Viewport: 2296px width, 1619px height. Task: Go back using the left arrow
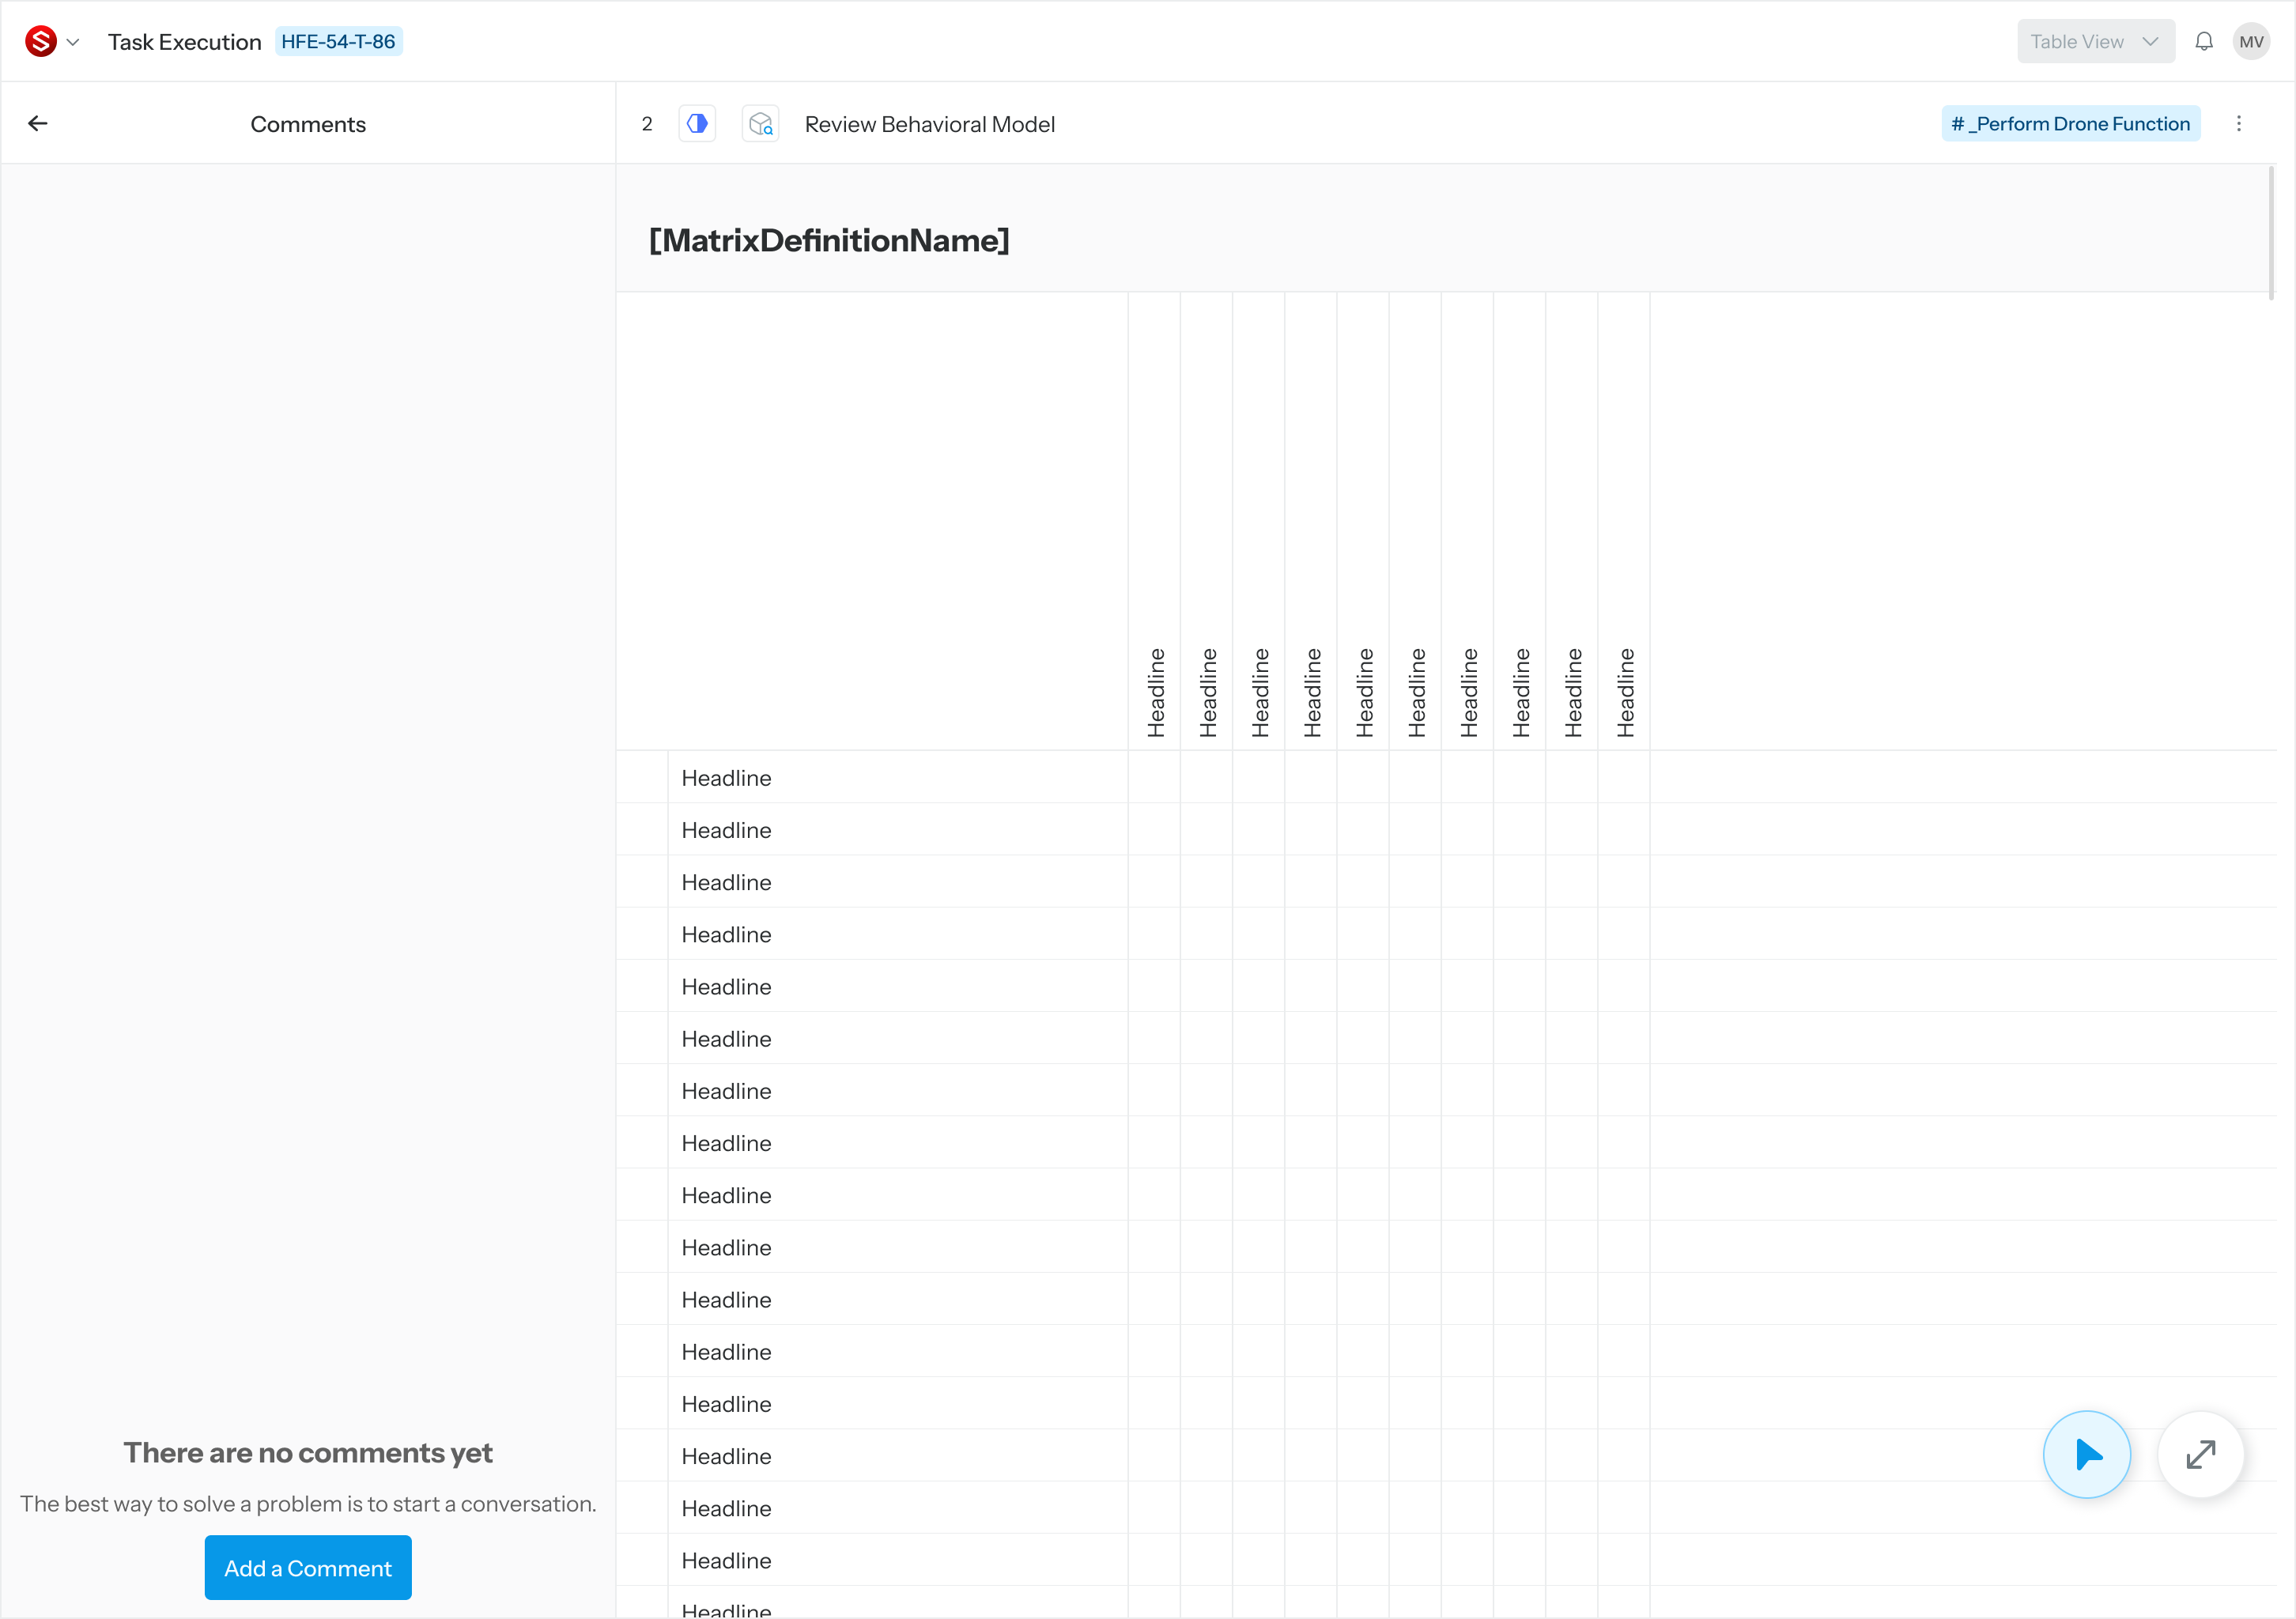click(38, 124)
